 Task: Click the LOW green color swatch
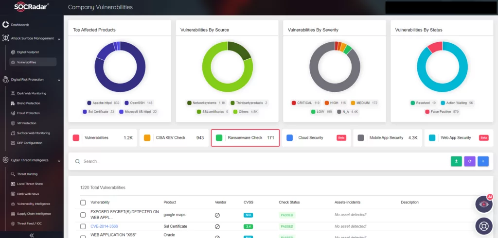pos(313,112)
